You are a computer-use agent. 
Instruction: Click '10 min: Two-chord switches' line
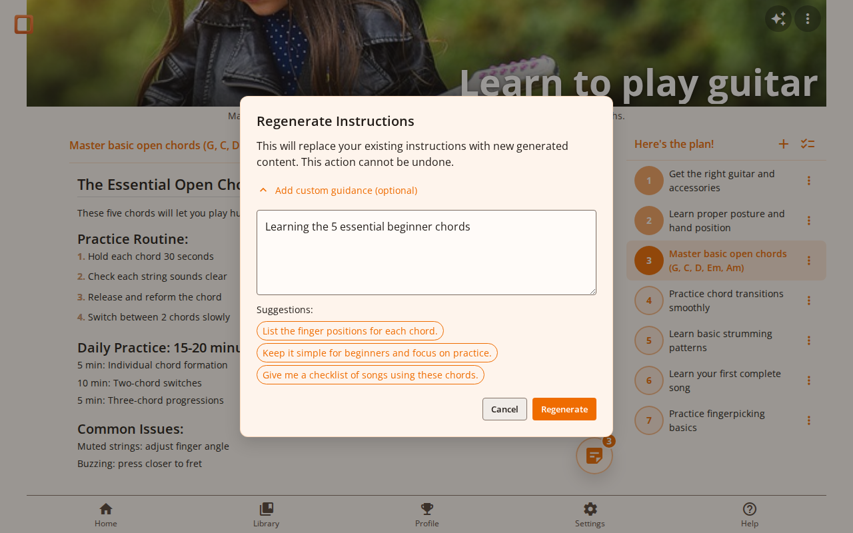point(139,383)
